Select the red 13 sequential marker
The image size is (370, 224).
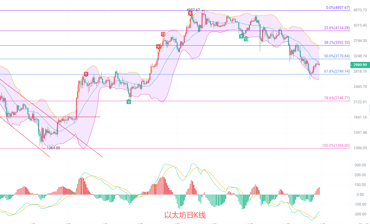pyautogui.click(x=163, y=34)
